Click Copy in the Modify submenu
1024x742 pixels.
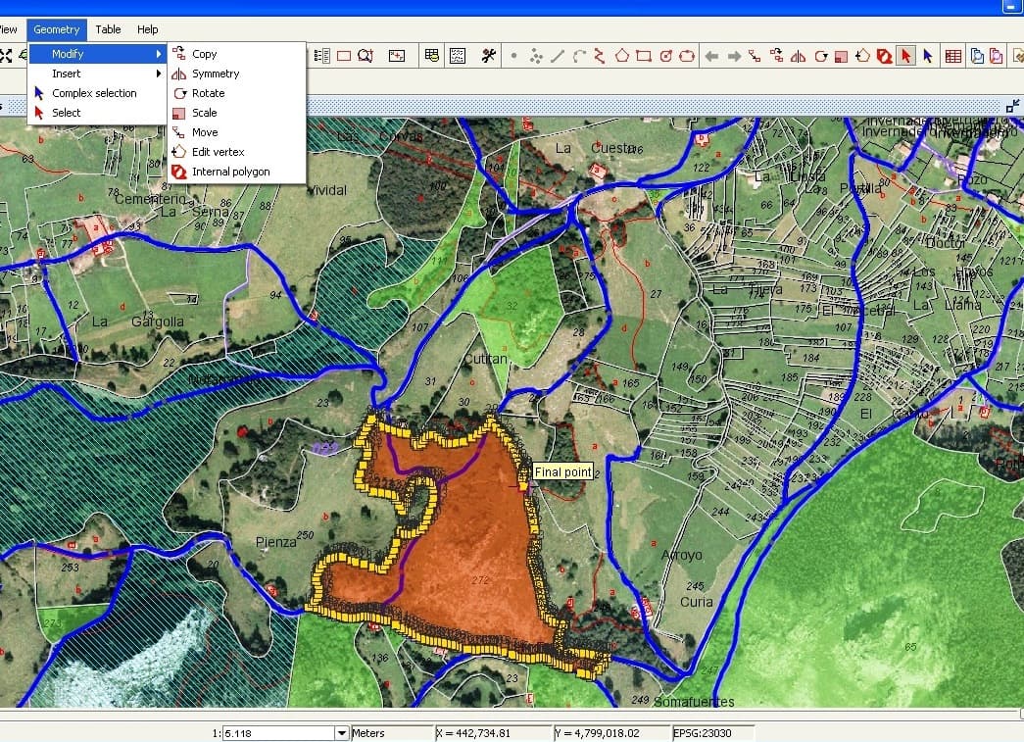[x=236, y=54]
